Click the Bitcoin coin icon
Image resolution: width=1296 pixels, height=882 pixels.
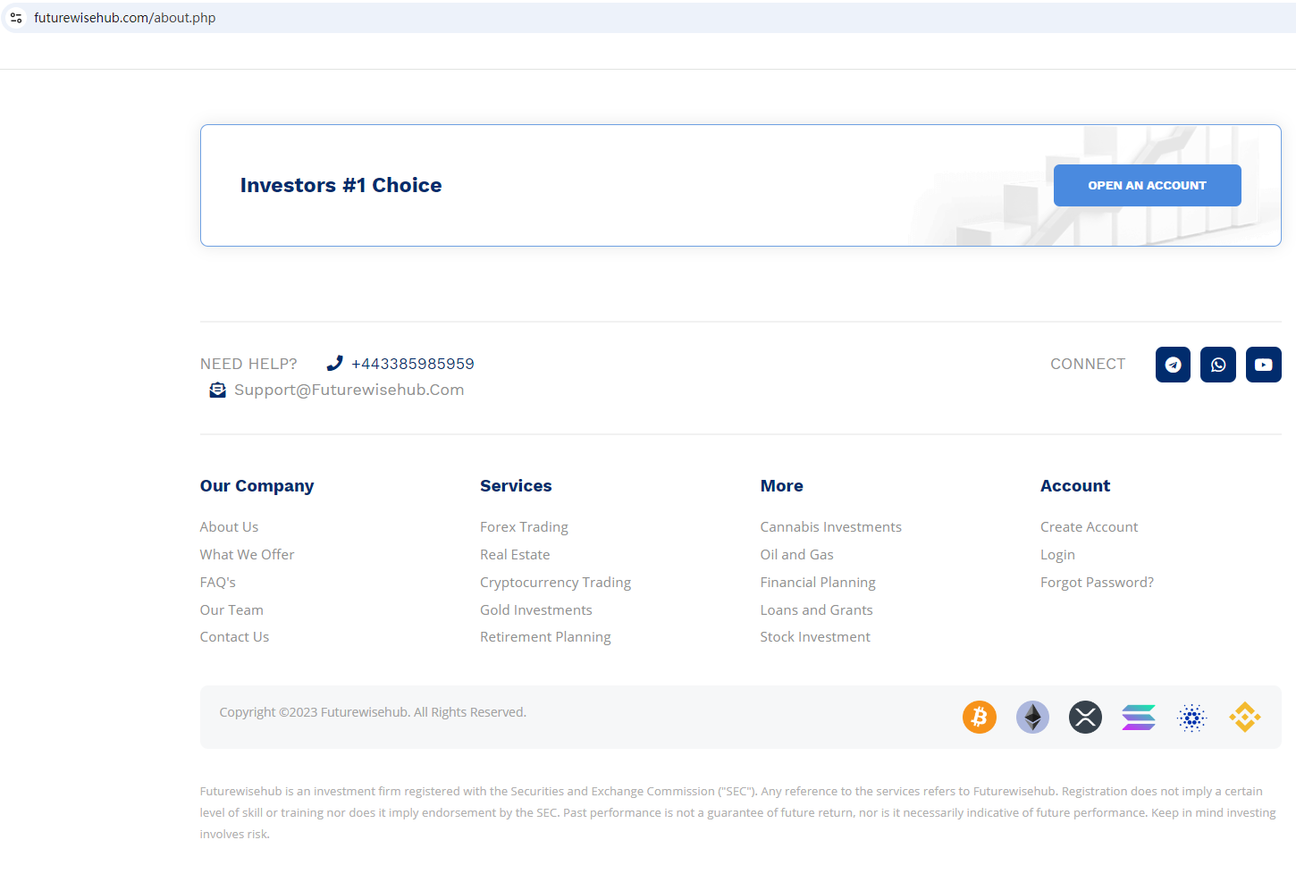[x=980, y=717]
